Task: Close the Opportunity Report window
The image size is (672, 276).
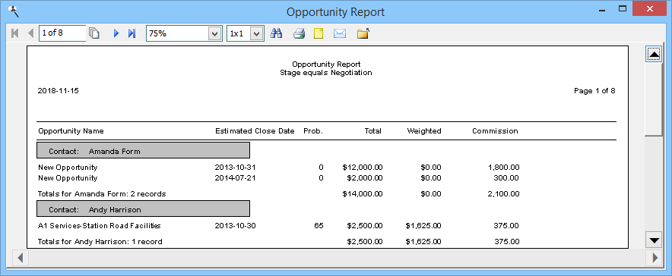Action: (651, 9)
